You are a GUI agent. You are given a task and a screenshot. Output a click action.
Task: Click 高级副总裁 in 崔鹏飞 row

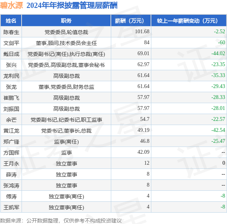[67, 98]
